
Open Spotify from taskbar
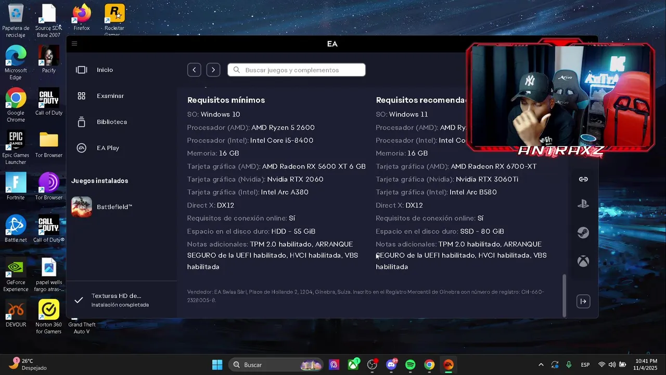tap(410, 365)
